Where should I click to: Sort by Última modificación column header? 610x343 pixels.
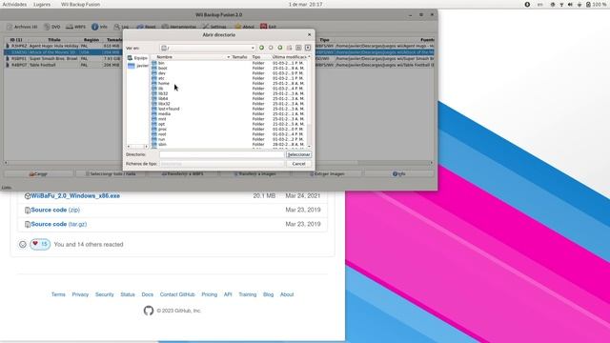pyautogui.click(x=290, y=57)
